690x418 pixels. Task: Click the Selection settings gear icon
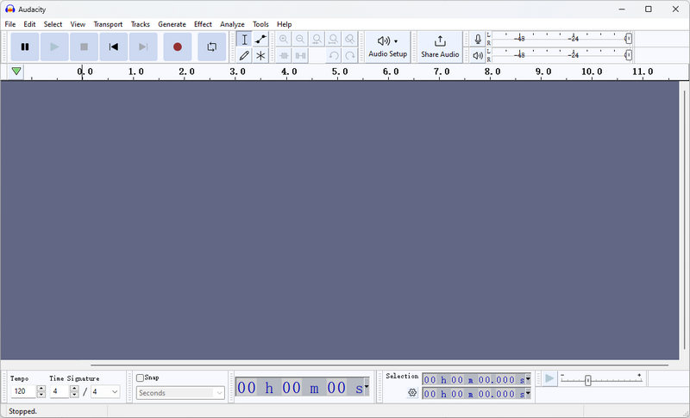click(412, 392)
